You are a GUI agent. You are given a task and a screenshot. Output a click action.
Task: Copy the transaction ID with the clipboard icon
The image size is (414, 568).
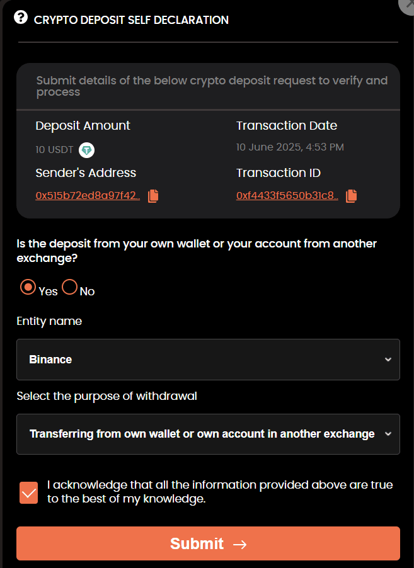pyautogui.click(x=351, y=196)
